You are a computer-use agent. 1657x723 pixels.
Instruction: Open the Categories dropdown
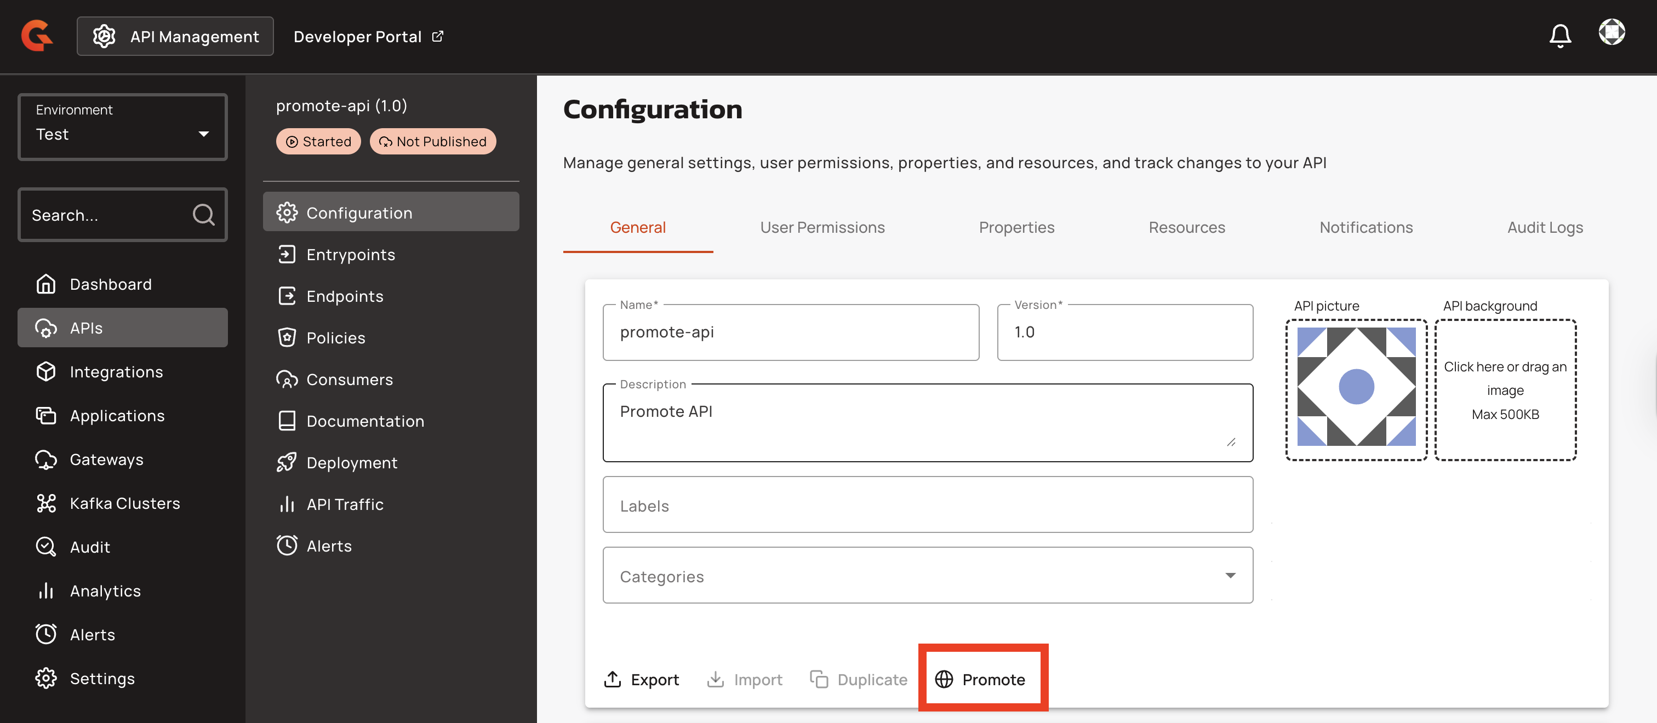click(x=927, y=576)
